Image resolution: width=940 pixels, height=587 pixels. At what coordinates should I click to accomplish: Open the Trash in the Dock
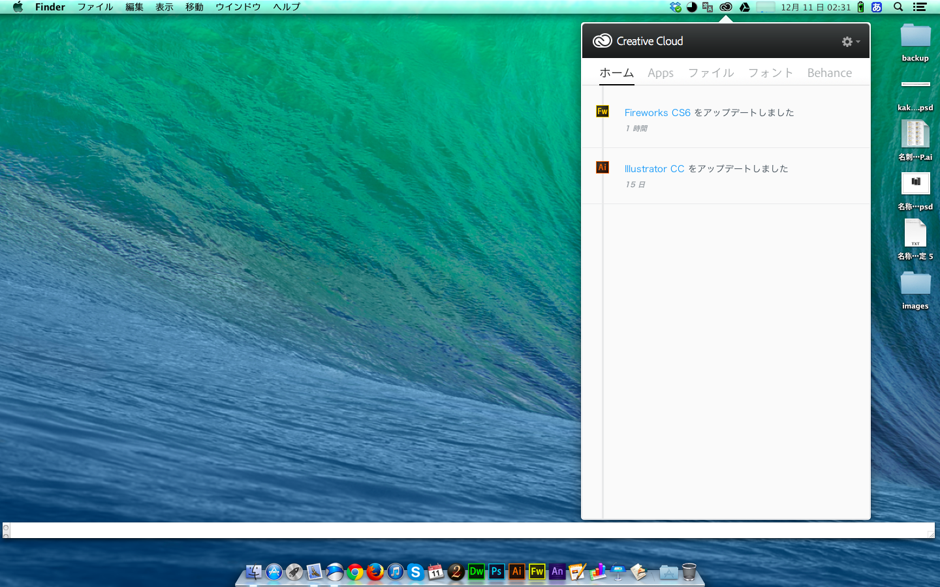pos(689,572)
